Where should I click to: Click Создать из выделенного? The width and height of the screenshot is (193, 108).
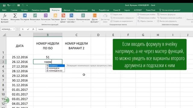(x=122, y=21)
